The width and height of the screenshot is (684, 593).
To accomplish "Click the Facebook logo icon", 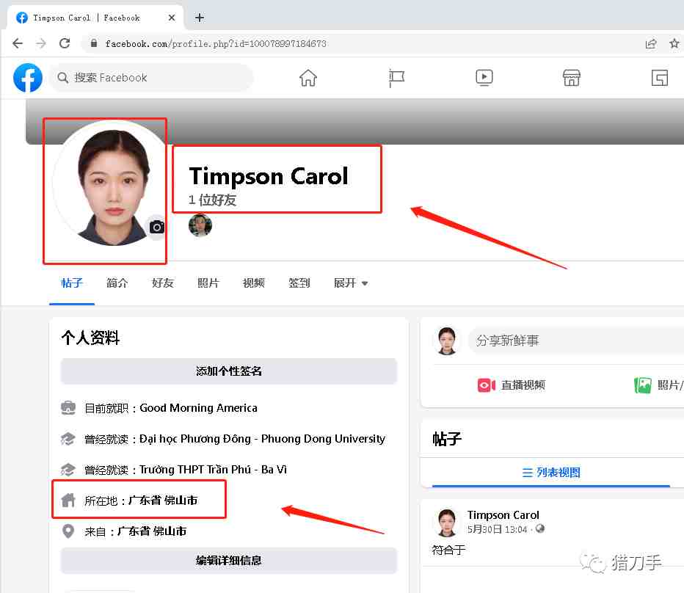I will [27, 78].
